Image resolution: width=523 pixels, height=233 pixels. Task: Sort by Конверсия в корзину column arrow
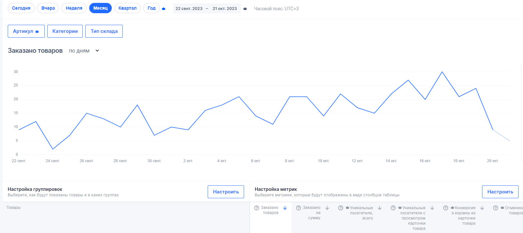tap(482, 208)
